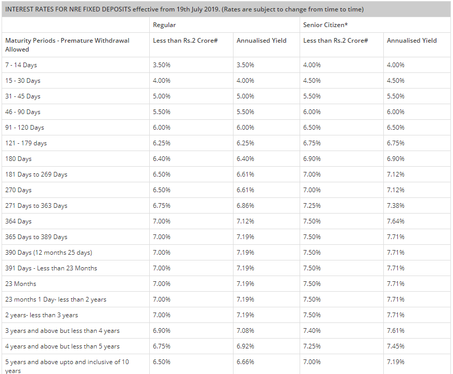Select the 121 - 179 days row label

coord(26,143)
